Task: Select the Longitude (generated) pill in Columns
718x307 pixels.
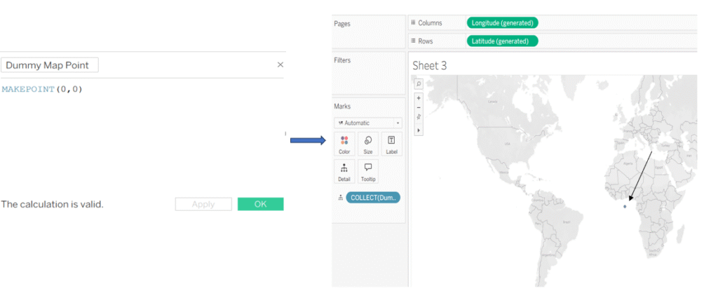Action: 502,23
